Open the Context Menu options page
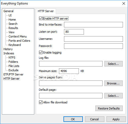 pyautogui.click(x=18, y=36)
